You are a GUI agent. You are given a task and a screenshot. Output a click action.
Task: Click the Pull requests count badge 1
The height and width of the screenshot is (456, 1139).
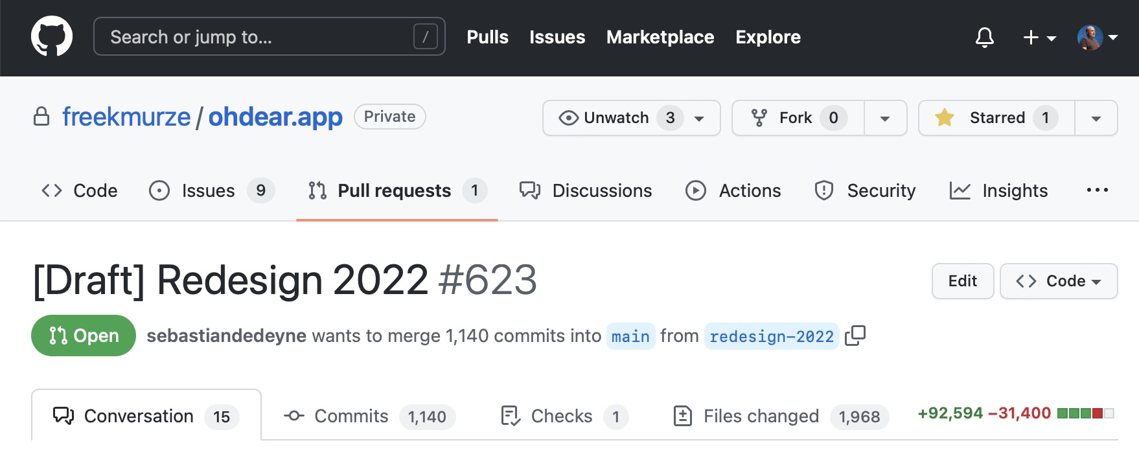click(x=475, y=190)
